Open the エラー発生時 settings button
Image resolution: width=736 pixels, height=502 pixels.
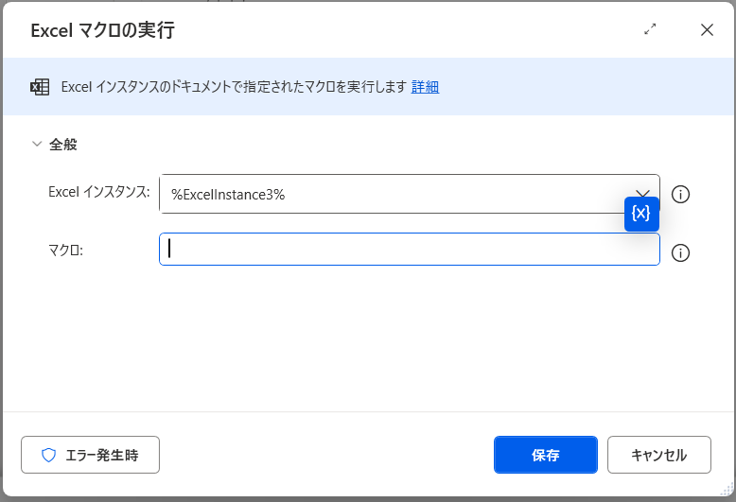91,455
